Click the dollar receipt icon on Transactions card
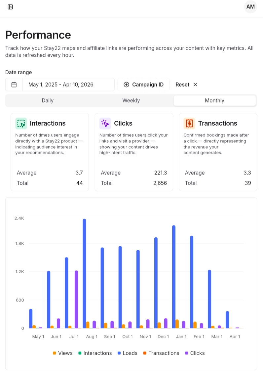The image size is (263, 376). (189, 123)
